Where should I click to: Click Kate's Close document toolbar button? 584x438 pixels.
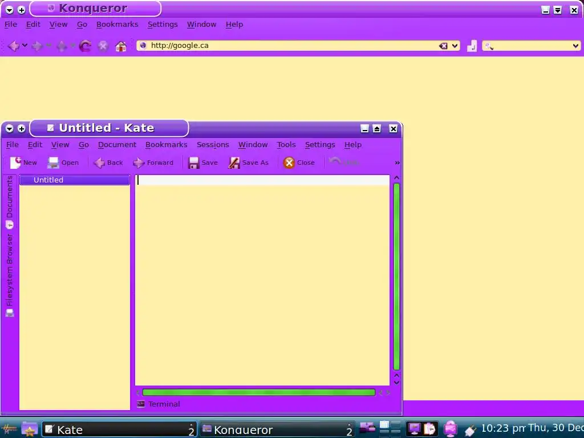coord(299,163)
